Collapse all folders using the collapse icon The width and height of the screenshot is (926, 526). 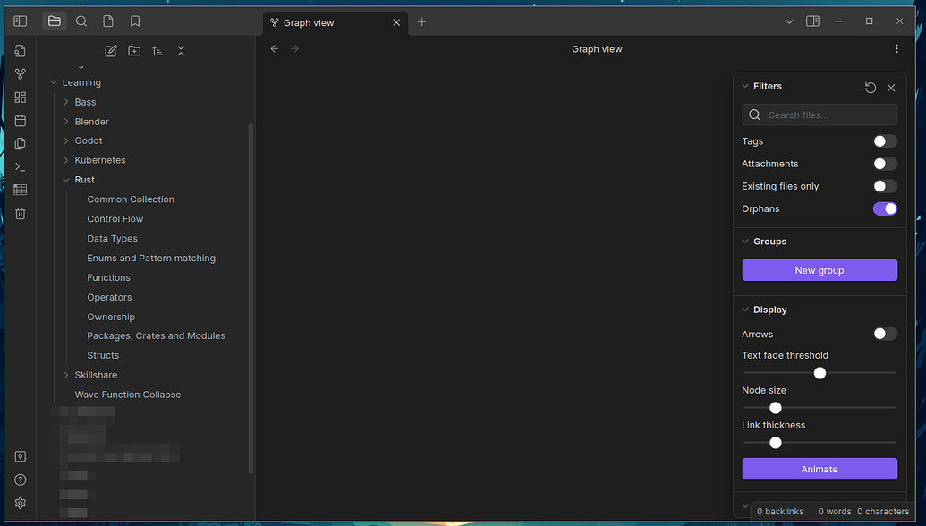[180, 51]
